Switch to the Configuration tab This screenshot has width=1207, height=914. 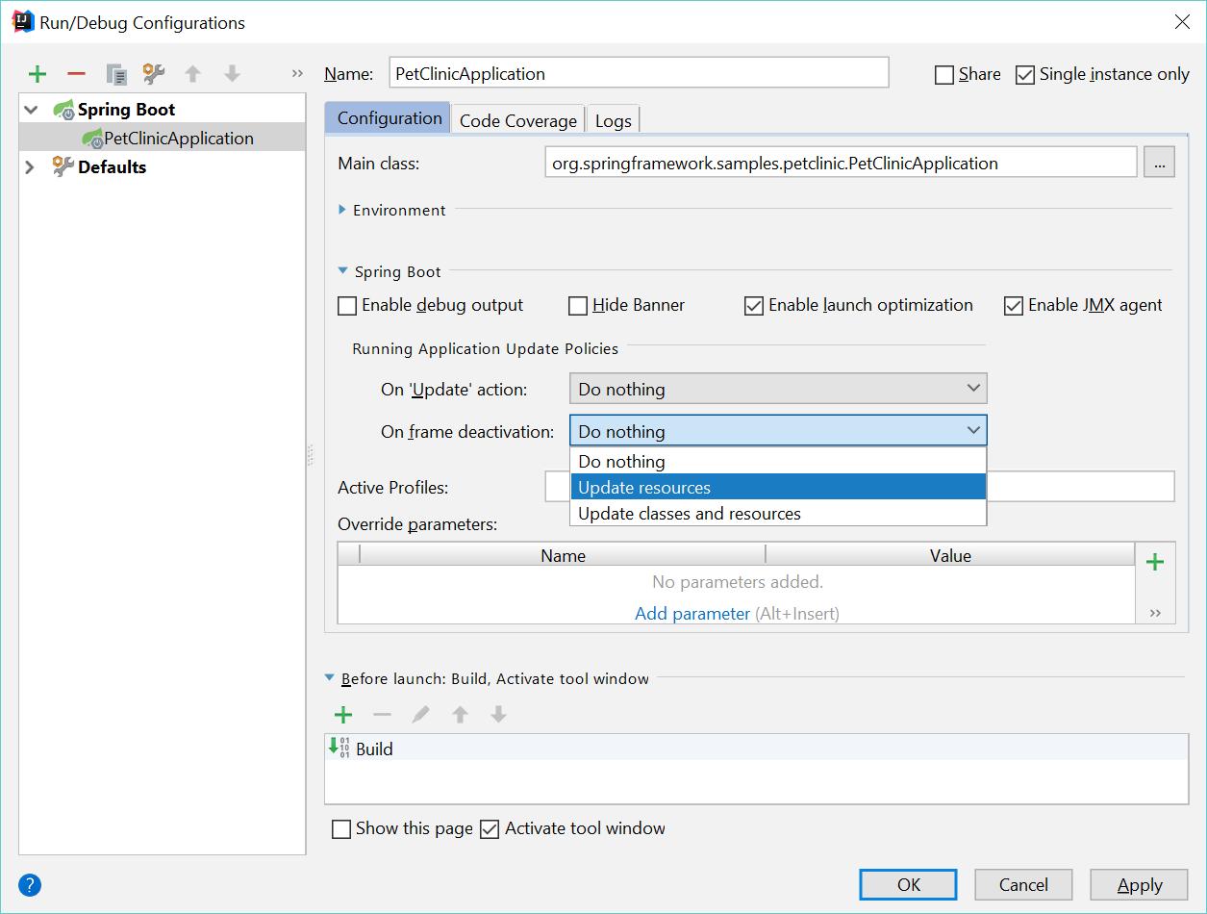coord(389,118)
